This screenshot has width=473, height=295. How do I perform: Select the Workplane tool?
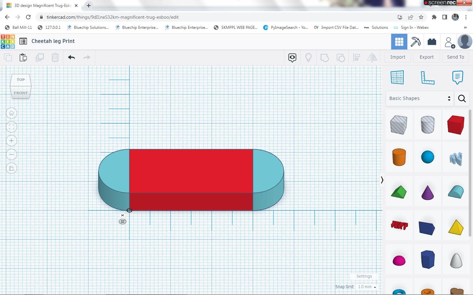[x=397, y=77]
